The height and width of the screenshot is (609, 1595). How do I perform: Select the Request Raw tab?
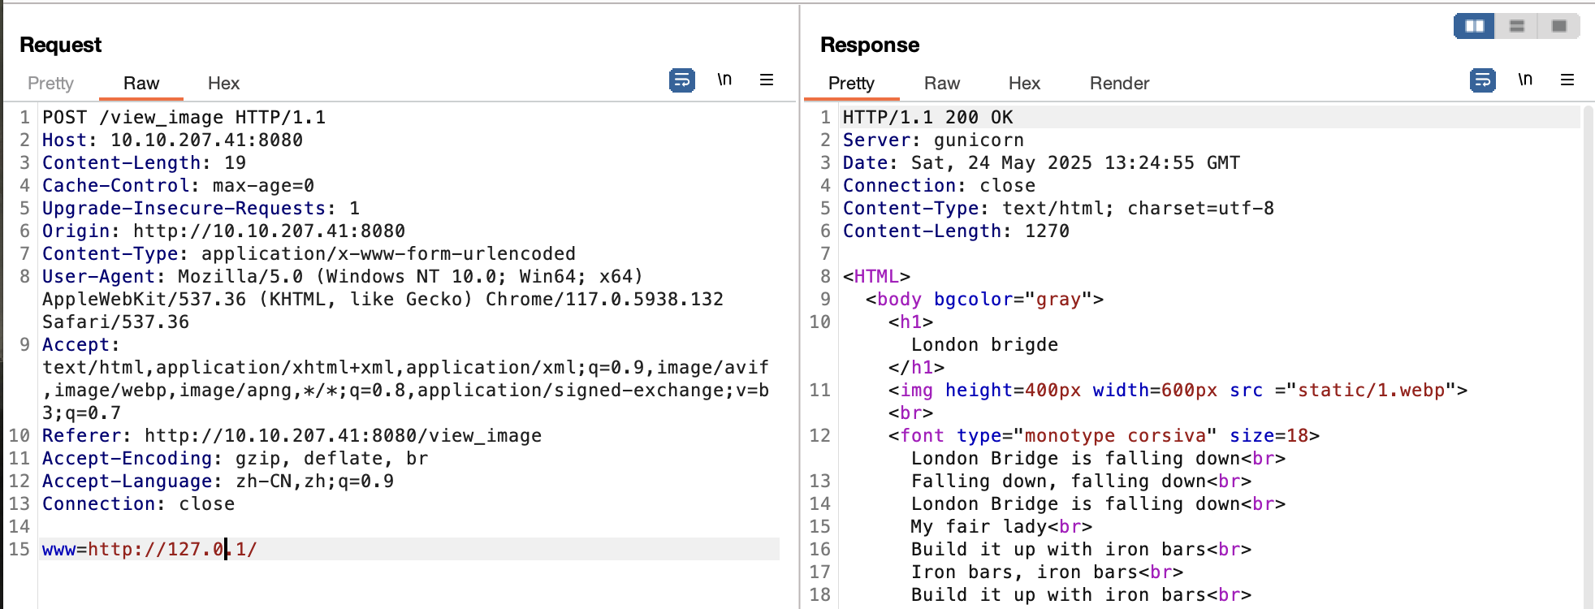pos(141,84)
